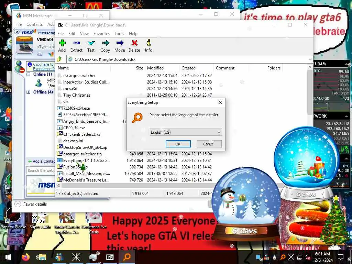
Task: Open the MSN Messenger File menu
Action: [x=19, y=24]
